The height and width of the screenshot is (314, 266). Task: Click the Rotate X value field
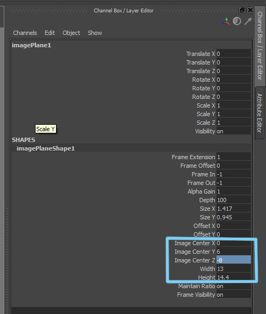coord(234,80)
